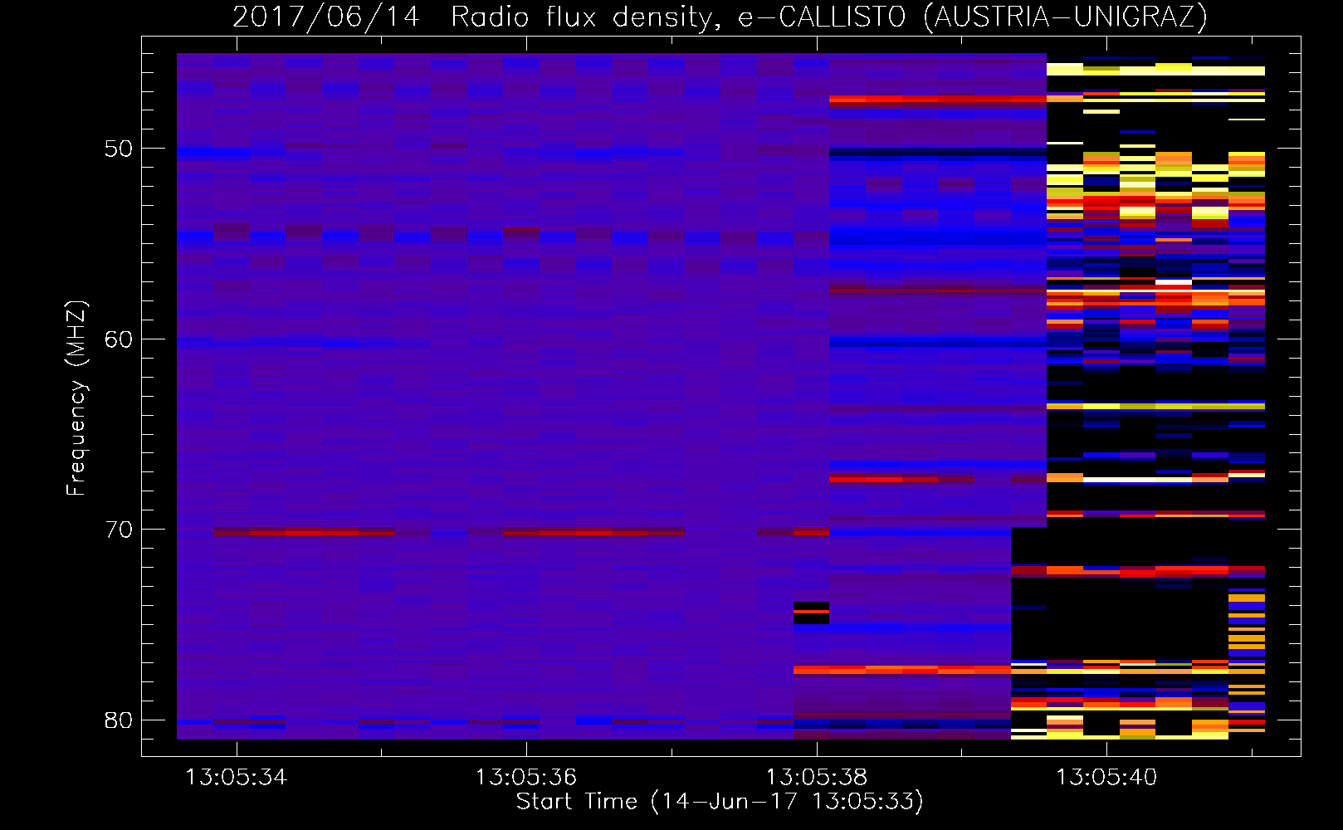Image resolution: width=1343 pixels, height=830 pixels.
Task: Click the '13:05:34' time tick label
Action: [x=236, y=778]
